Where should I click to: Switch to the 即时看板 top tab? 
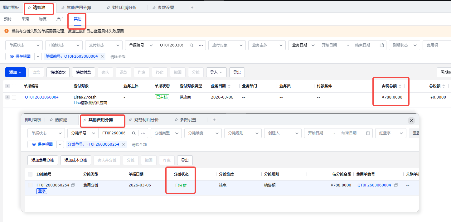[x=11, y=7]
